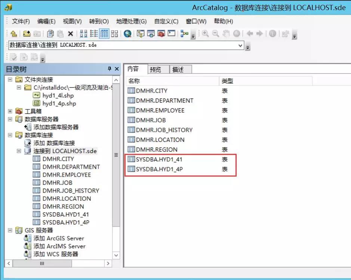Click the Paste toolbar icon

(x=60, y=34)
